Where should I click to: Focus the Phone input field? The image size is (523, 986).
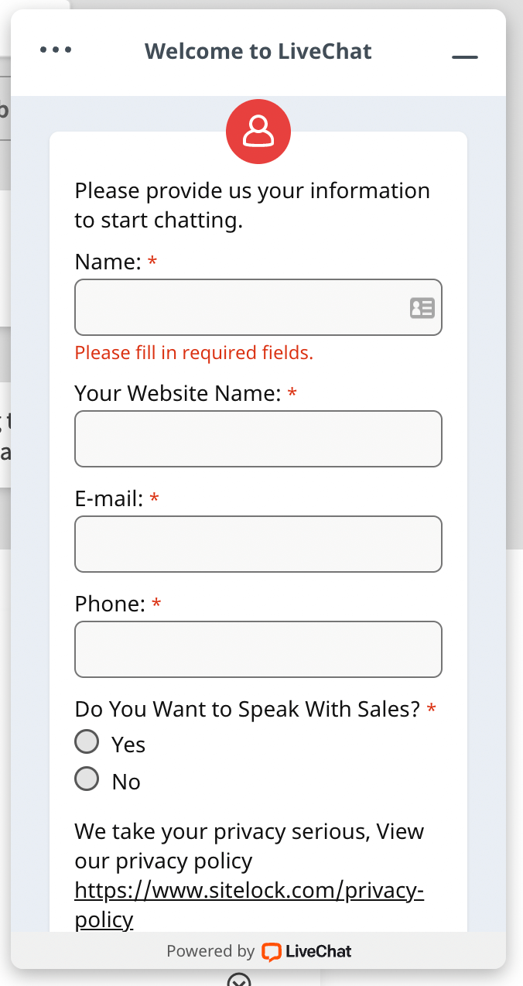(258, 649)
